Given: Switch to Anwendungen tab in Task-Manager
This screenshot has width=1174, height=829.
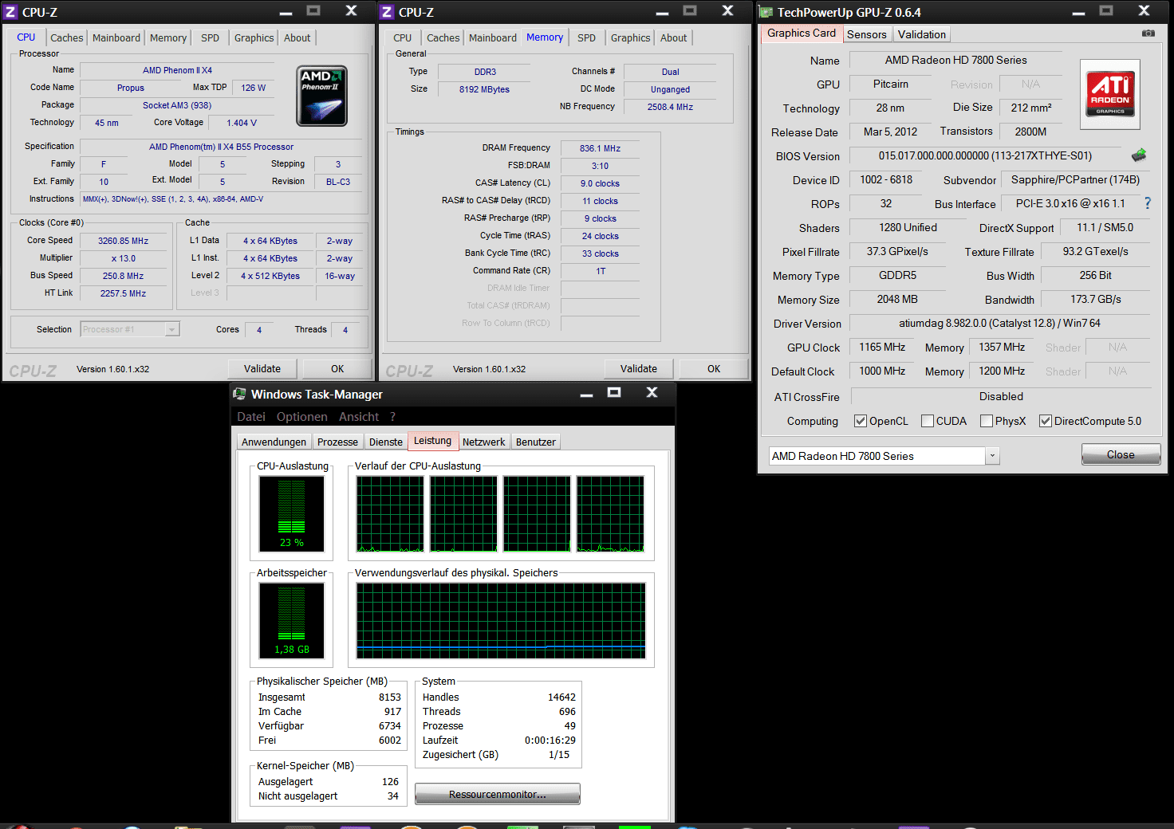Looking at the screenshot, I should (x=274, y=442).
